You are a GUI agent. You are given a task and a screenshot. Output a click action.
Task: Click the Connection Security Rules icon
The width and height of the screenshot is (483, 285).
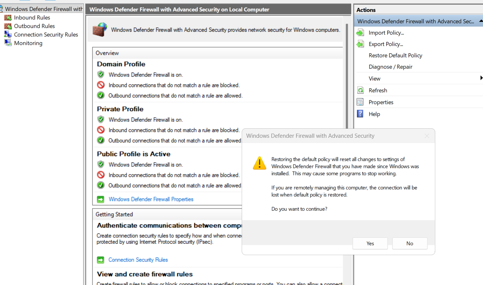pos(8,34)
